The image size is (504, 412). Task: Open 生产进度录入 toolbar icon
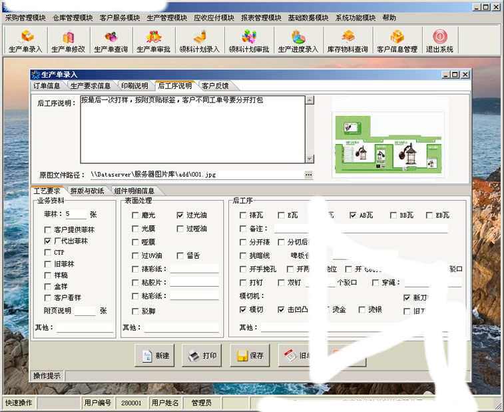coord(298,41)
